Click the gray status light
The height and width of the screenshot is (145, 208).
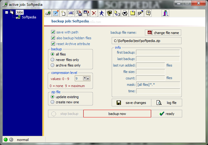[11, 139]
